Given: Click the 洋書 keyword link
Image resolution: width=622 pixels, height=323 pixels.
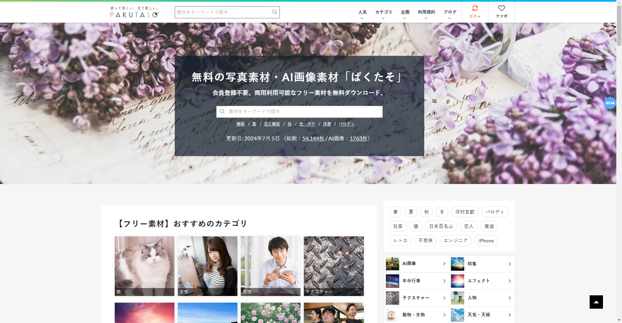Looking at the screenshot, I should pyautogui.click(x=327, y=124).
